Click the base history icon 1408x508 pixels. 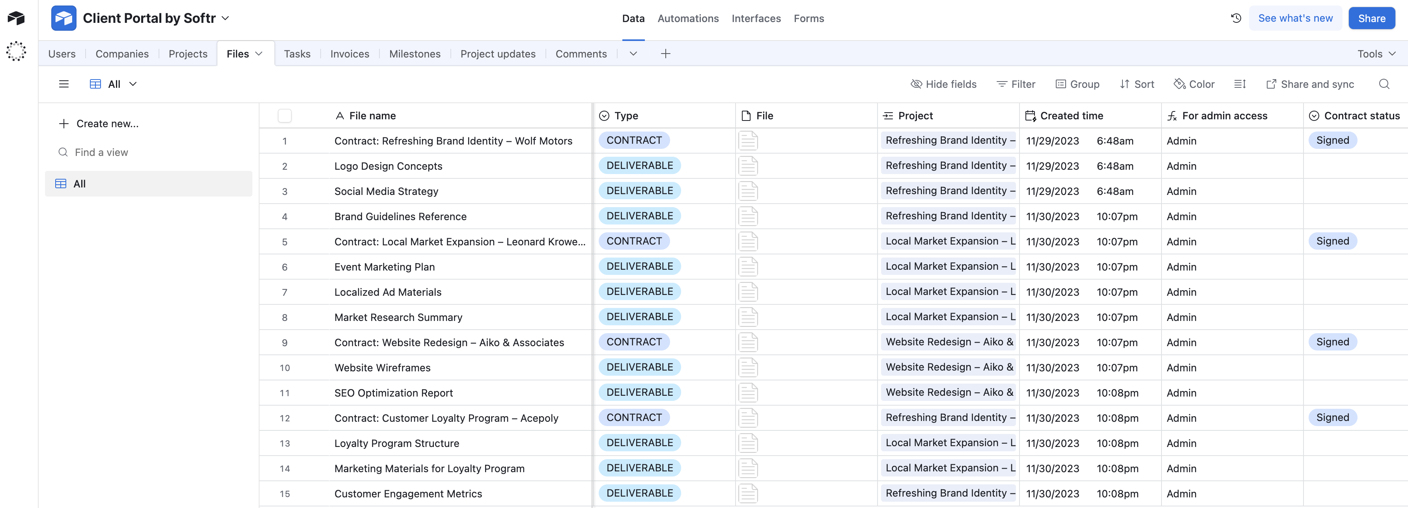pyautogui.click(x=1236, y=18)
